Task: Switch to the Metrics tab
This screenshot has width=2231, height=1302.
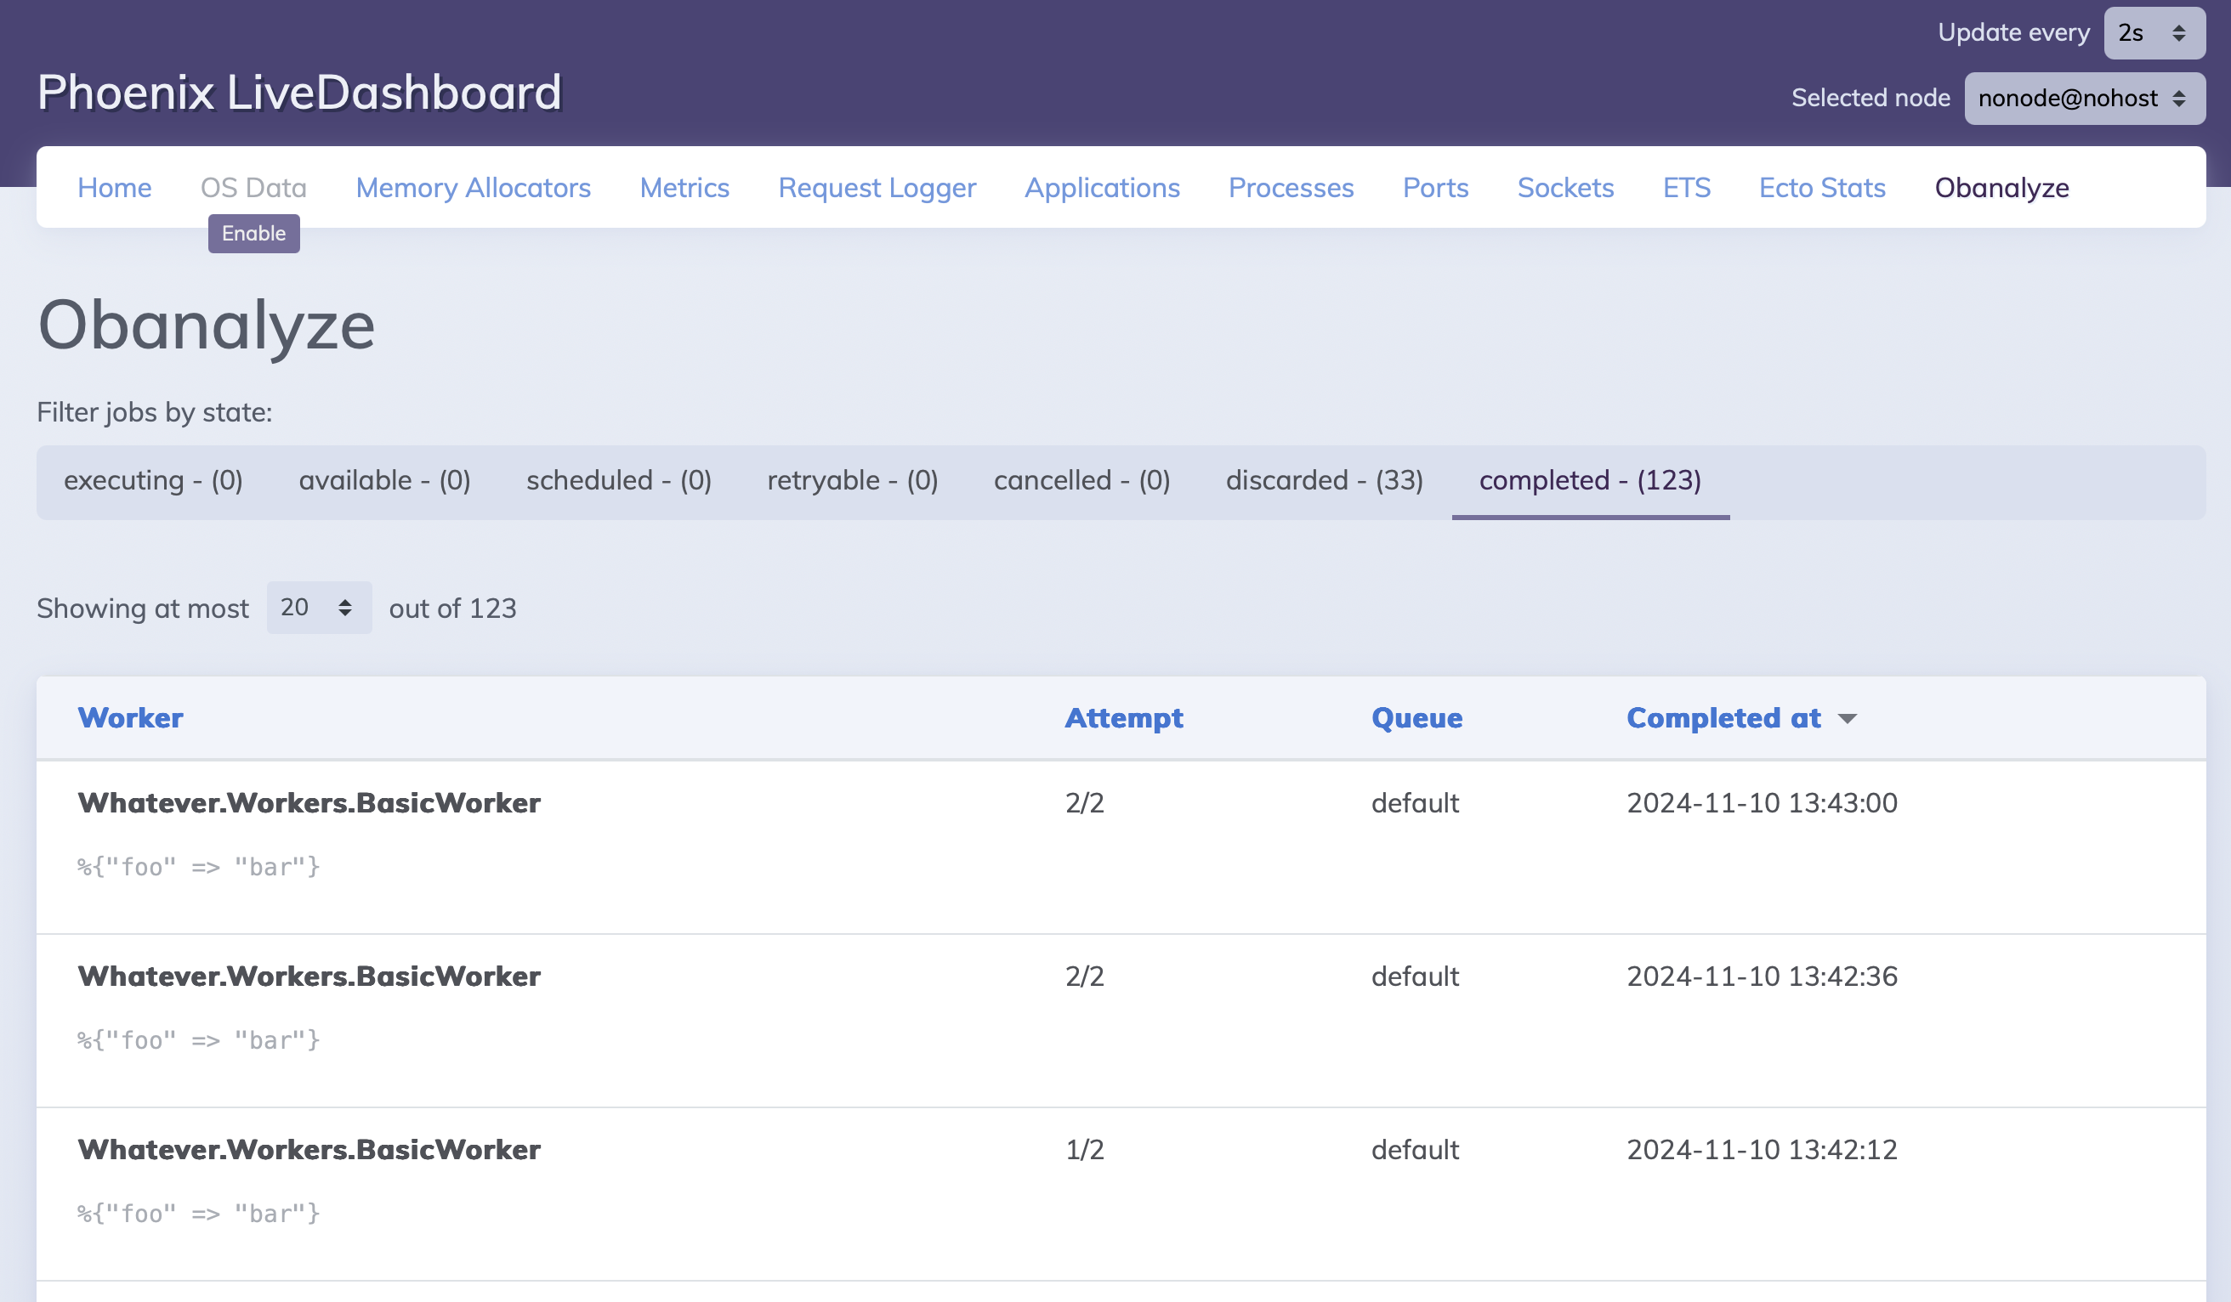Action: coord(684,188)
